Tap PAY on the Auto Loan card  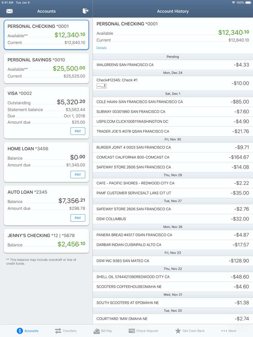(78, 218)
